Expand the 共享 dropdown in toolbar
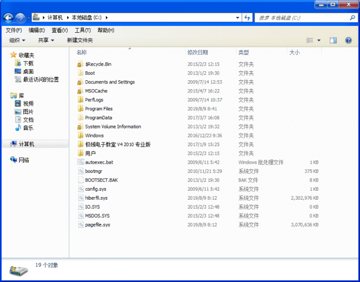The width and height of the screenshot is (360, 282). (46, 40)
